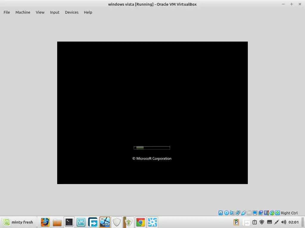Click the faded white tray icon
The image size is (305, 228).
[x=246, y=222]
